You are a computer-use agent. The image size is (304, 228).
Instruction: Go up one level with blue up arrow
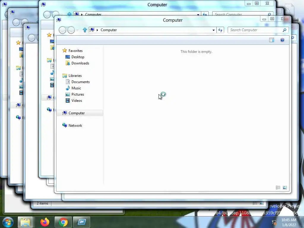pyautogui.click(x=85, y=30)
